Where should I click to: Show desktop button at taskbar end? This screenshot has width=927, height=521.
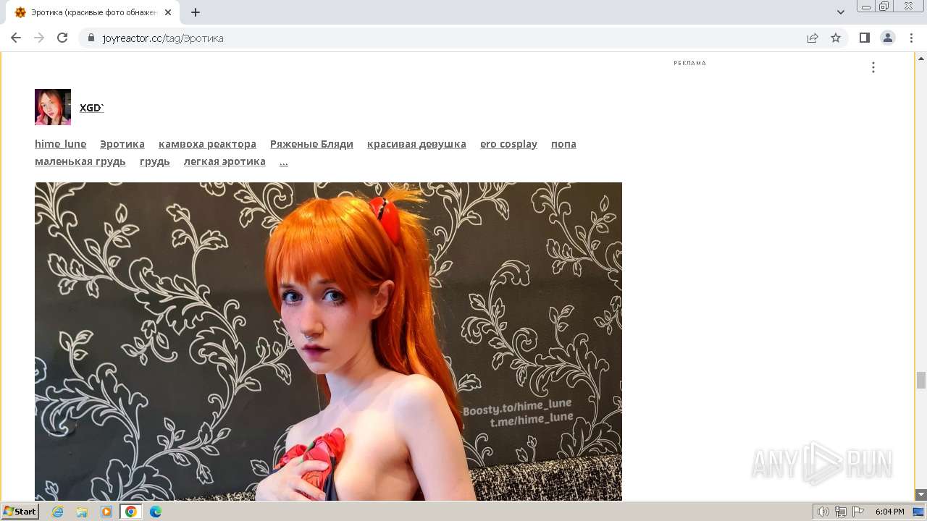pos(918,512)
